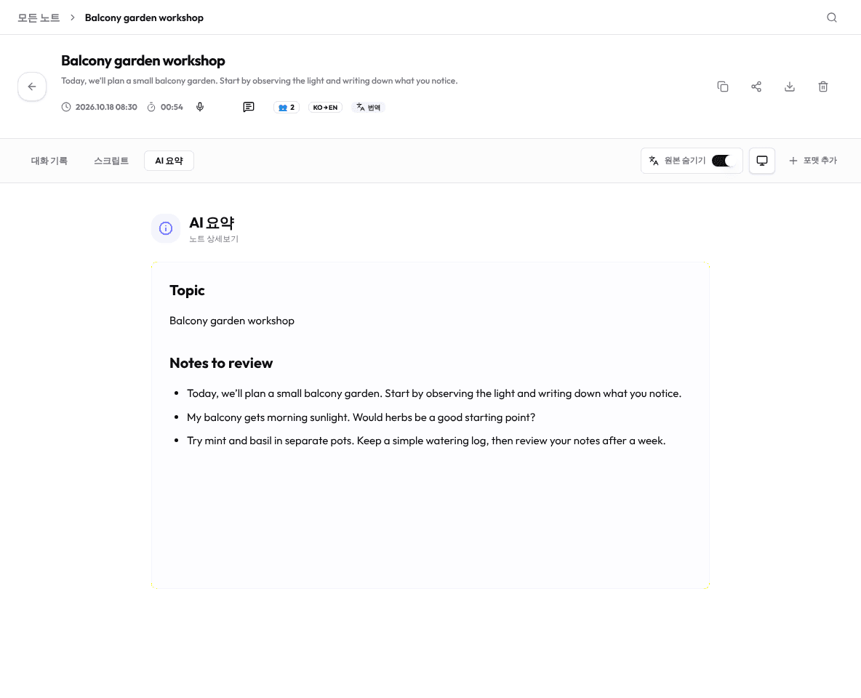Click the translate icon in 원본 숨기기
Viewport: 861px width, 698px height.
pyautogui.click(x=654, y=161)
